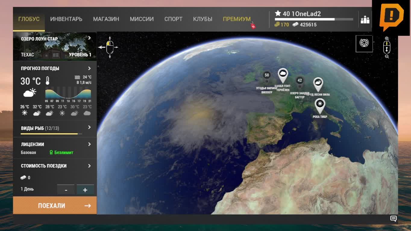Click the ВИДЫ РЫБ yellow progress bar

pyautogui.click(x=52, y=134)
